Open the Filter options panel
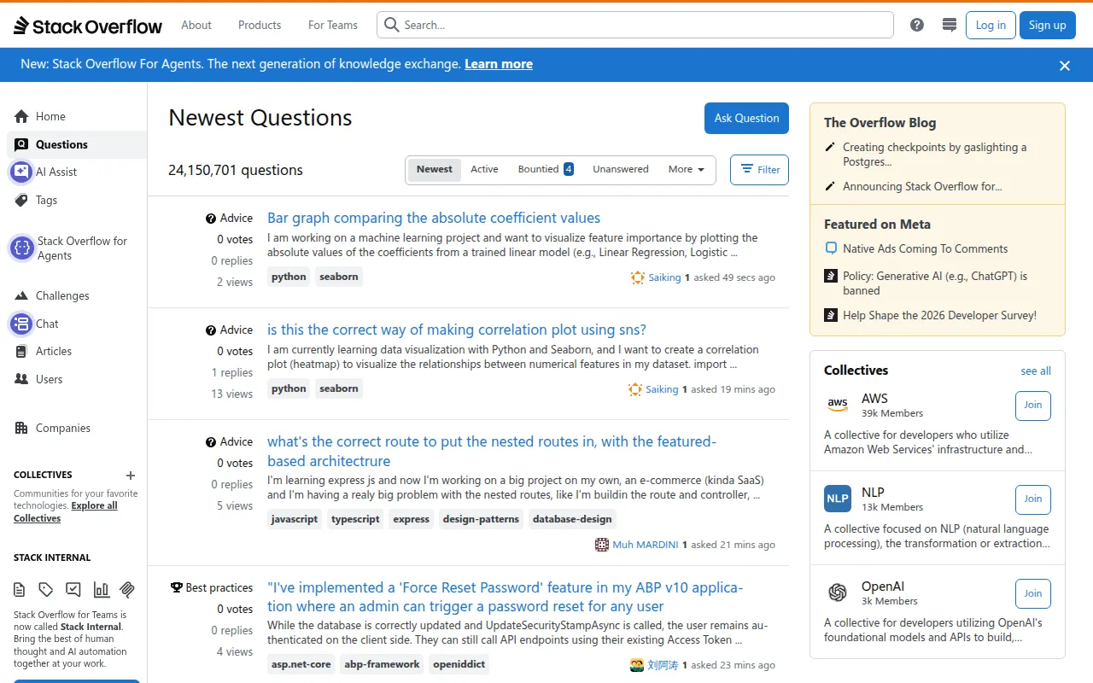The width and height of the screenshot is (1093, 683). pyautogui.click(x=759, y=170)
